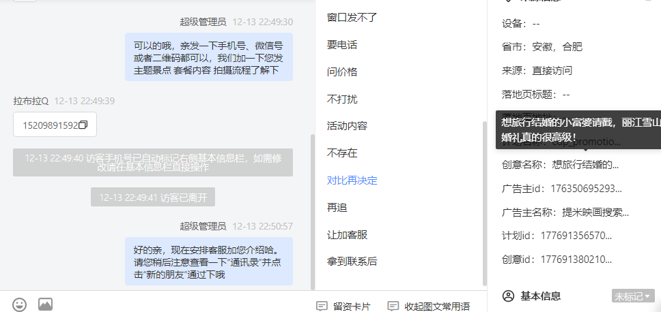661x312 pixels.
Task: Click the send image icon
Action: [46, 304]
